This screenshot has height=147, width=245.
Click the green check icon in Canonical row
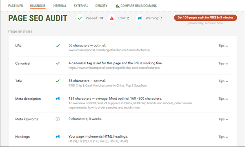point(58,63)
